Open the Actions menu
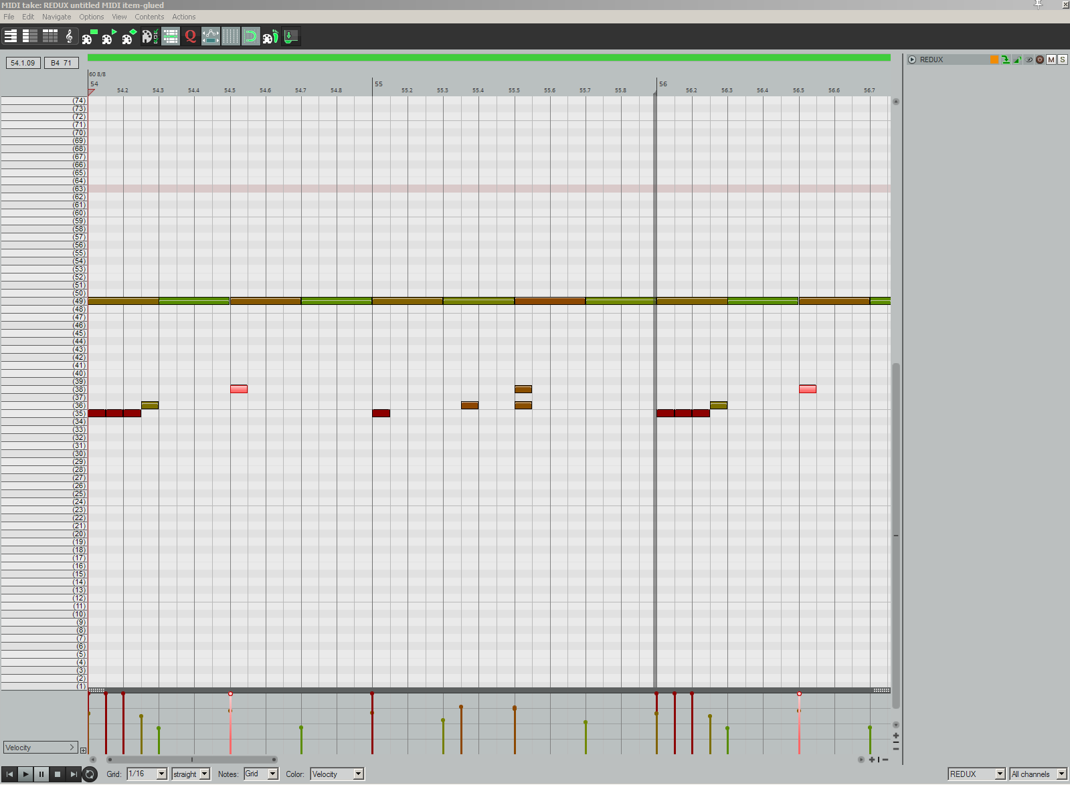 [x=184, y=17]
